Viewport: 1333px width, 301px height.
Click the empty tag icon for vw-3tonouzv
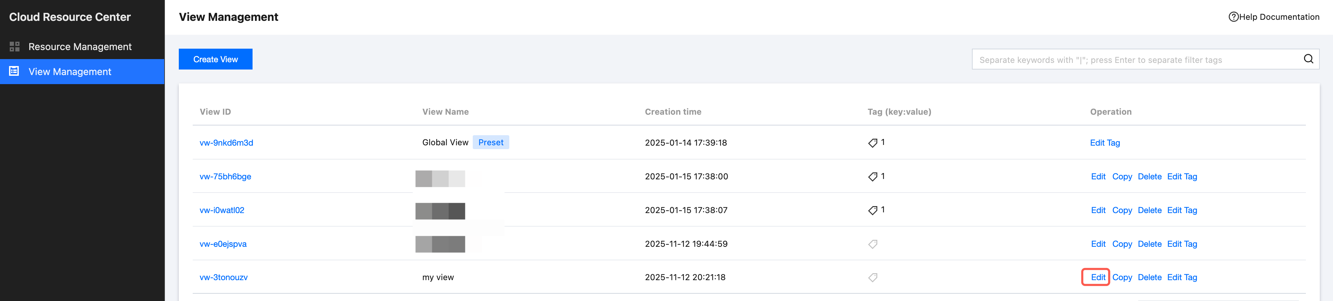coord(872,278)
